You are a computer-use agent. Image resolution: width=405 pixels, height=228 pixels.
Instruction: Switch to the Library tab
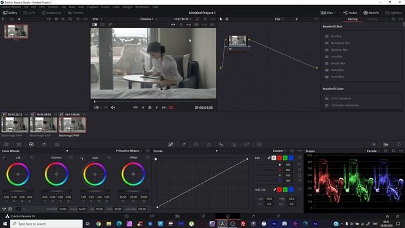tap(352, 19)
